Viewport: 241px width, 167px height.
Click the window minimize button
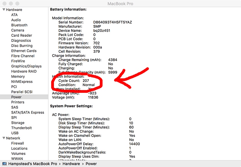[11, 3]
